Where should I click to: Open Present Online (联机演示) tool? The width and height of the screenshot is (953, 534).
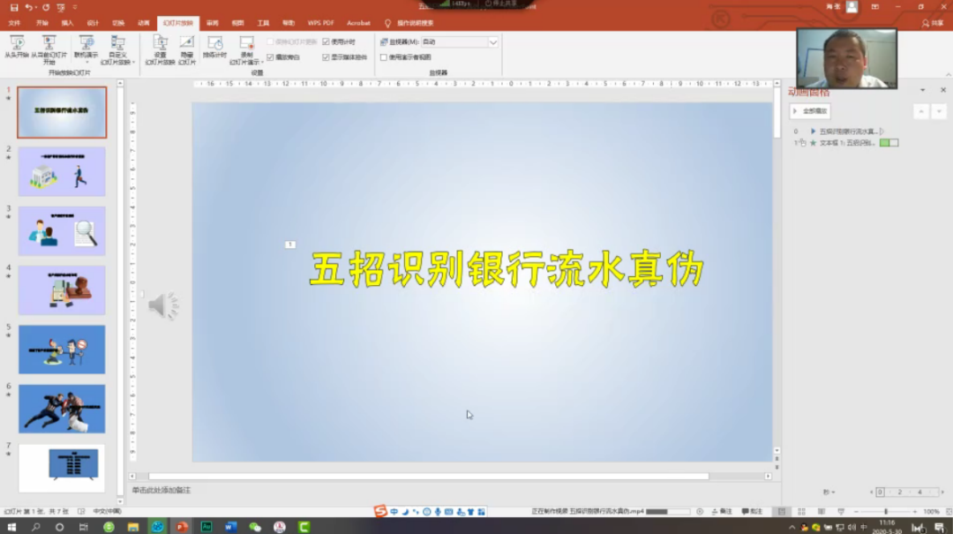[x=86, y=46]
